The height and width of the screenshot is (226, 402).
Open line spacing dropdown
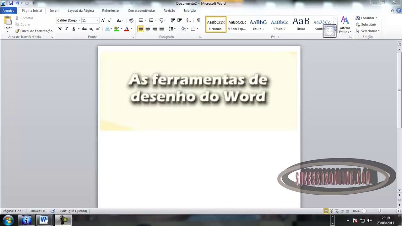click(x=172, y=29)
